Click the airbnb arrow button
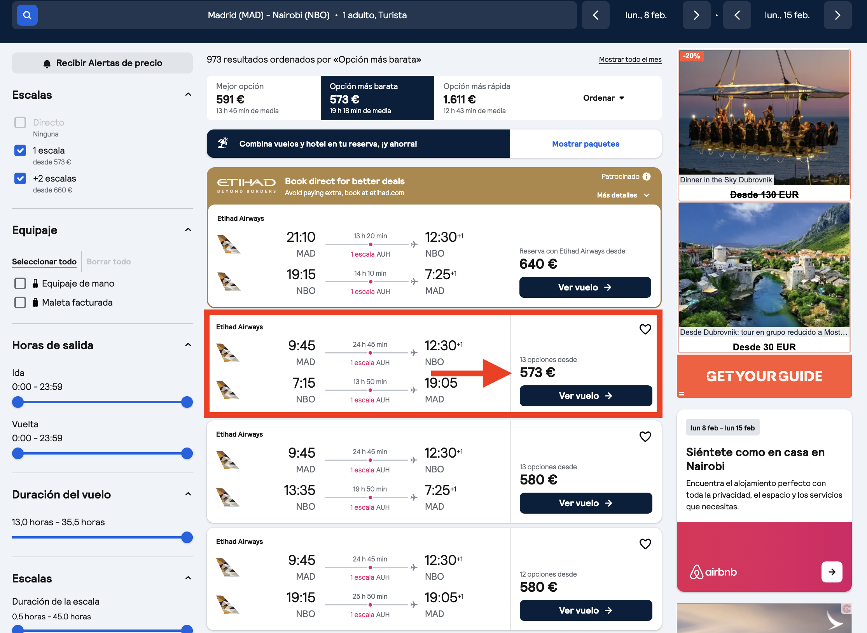 tap(832, 572)
